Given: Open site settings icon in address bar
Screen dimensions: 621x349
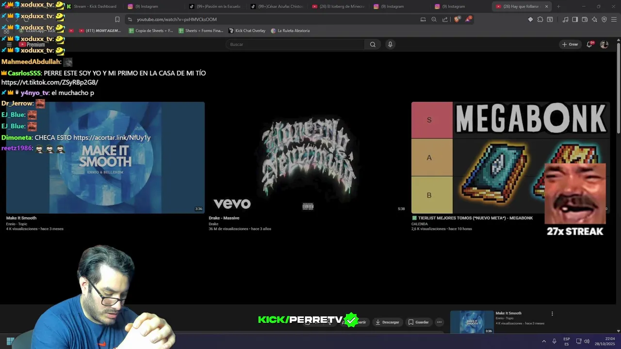Looking at the screenshot, I should pyautogui.click(x=130, y=19).
